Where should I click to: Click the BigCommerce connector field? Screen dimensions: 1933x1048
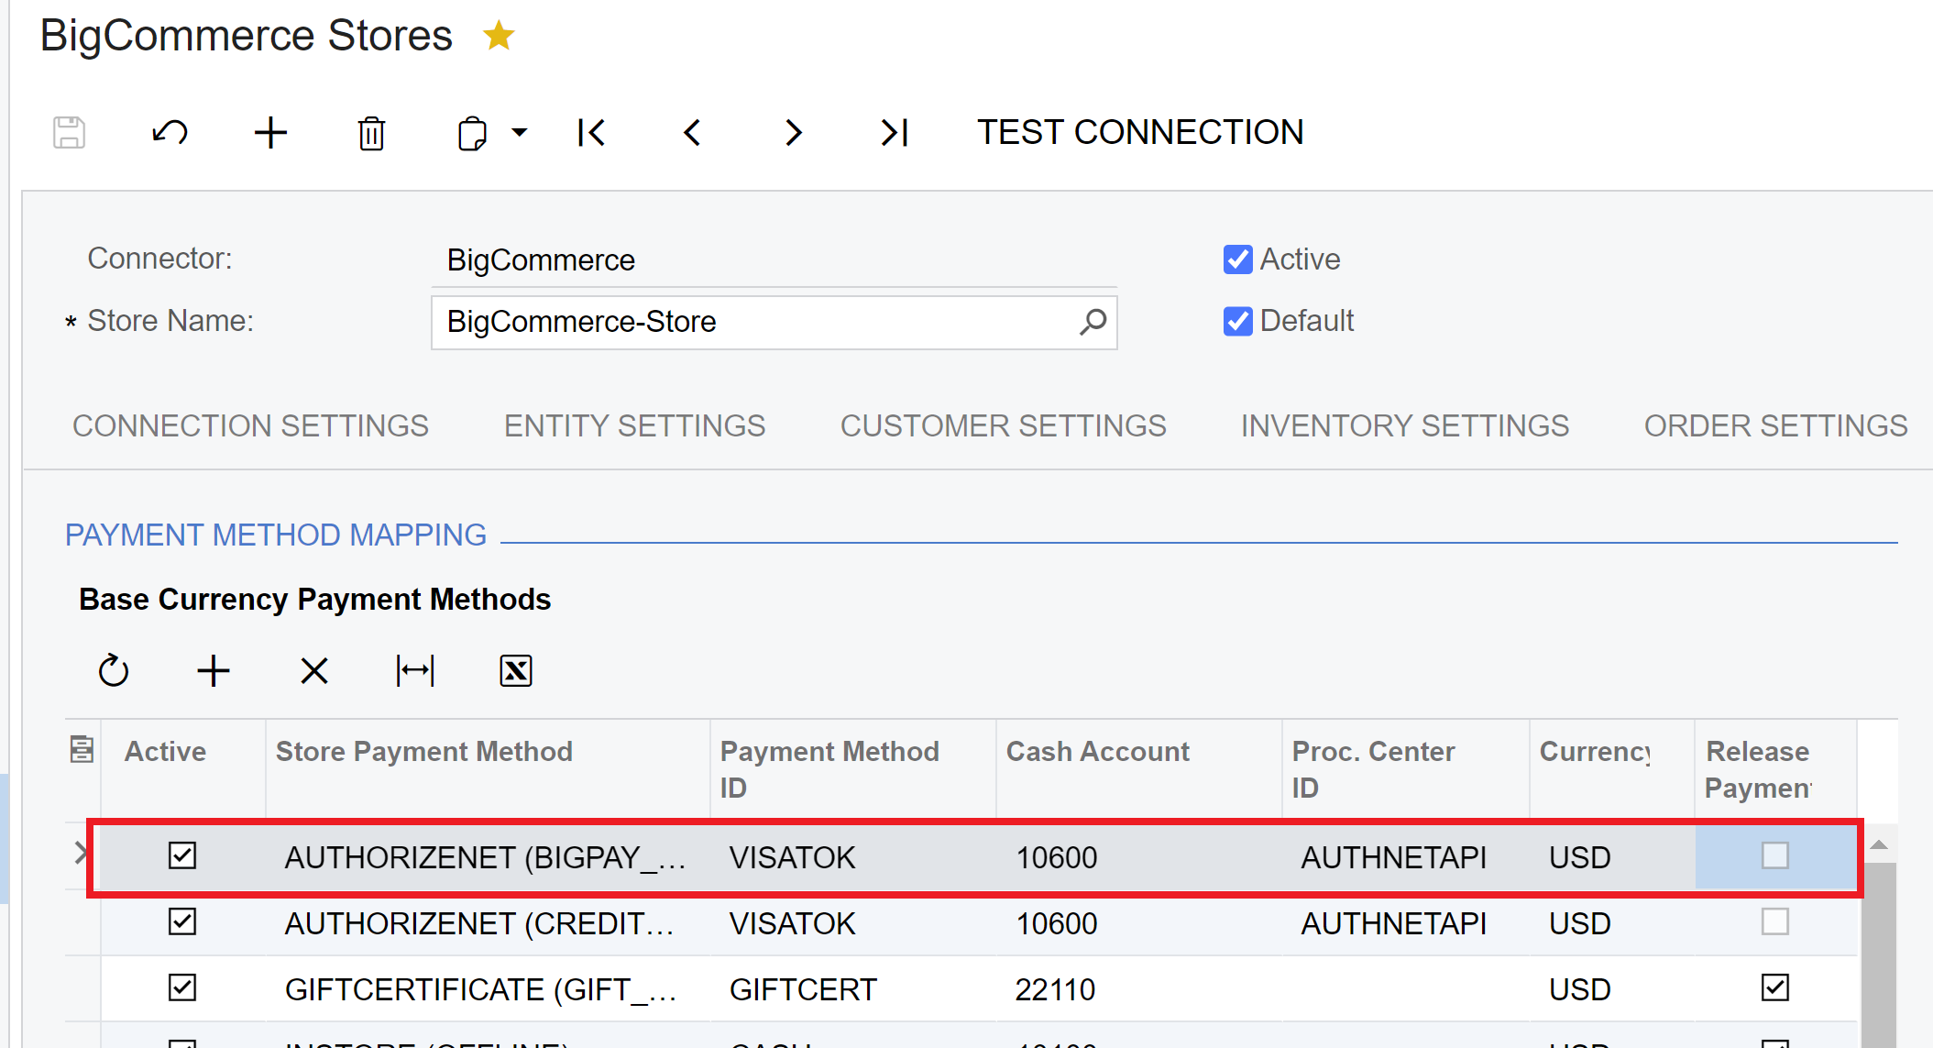click(774, 260)
